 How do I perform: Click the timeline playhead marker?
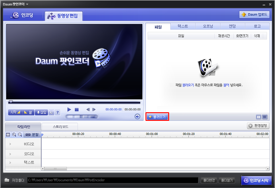[x=42, y=135]
